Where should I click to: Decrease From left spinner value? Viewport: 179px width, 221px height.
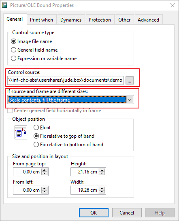[45, 192]
